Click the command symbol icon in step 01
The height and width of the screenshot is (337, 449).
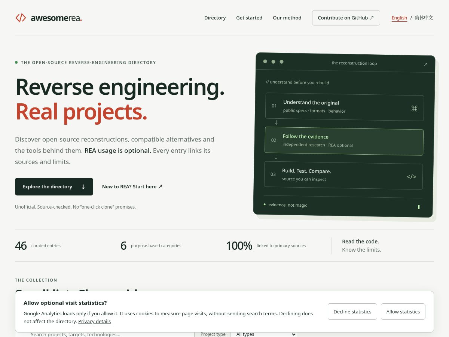pyautogui.click(x=414, y=109)
